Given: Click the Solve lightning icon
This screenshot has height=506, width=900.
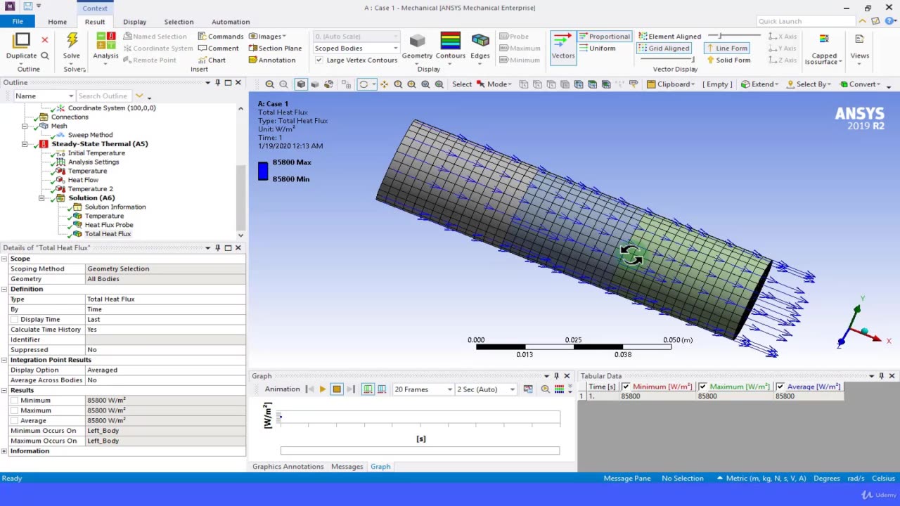Looking at the screenshot, I should (x=72, y=41).
